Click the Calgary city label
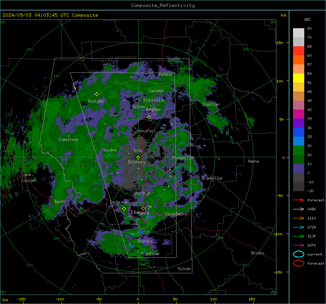The width and height of the screenshot is (326, 304). click(141, 213)
